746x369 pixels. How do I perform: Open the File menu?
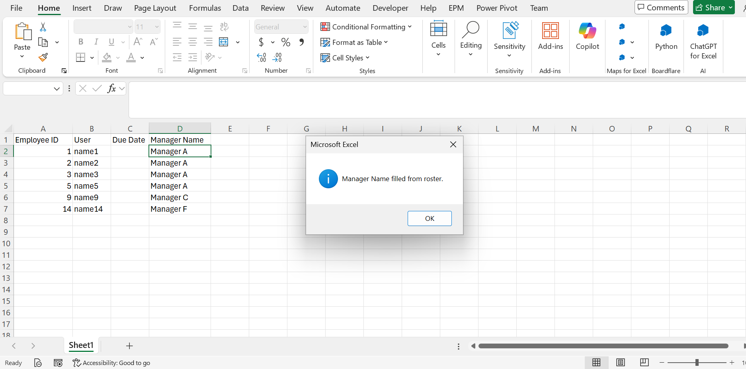click(x=16, y=8)
